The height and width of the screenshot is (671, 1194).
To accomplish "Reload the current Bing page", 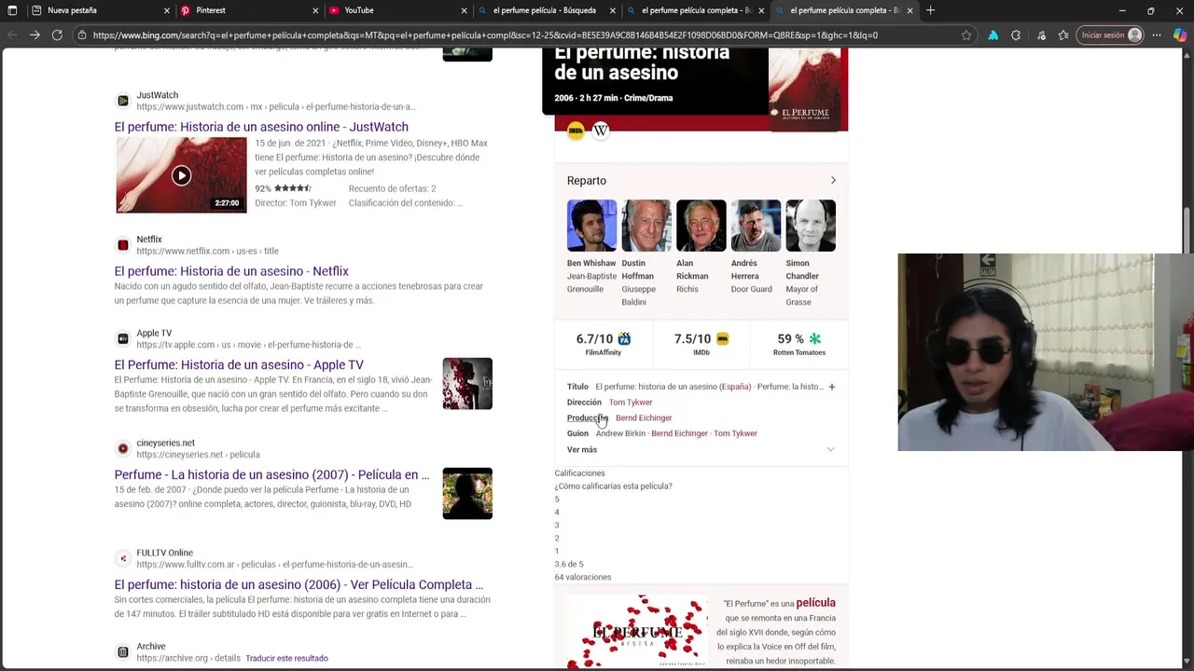I will click(x=57, y=35).
